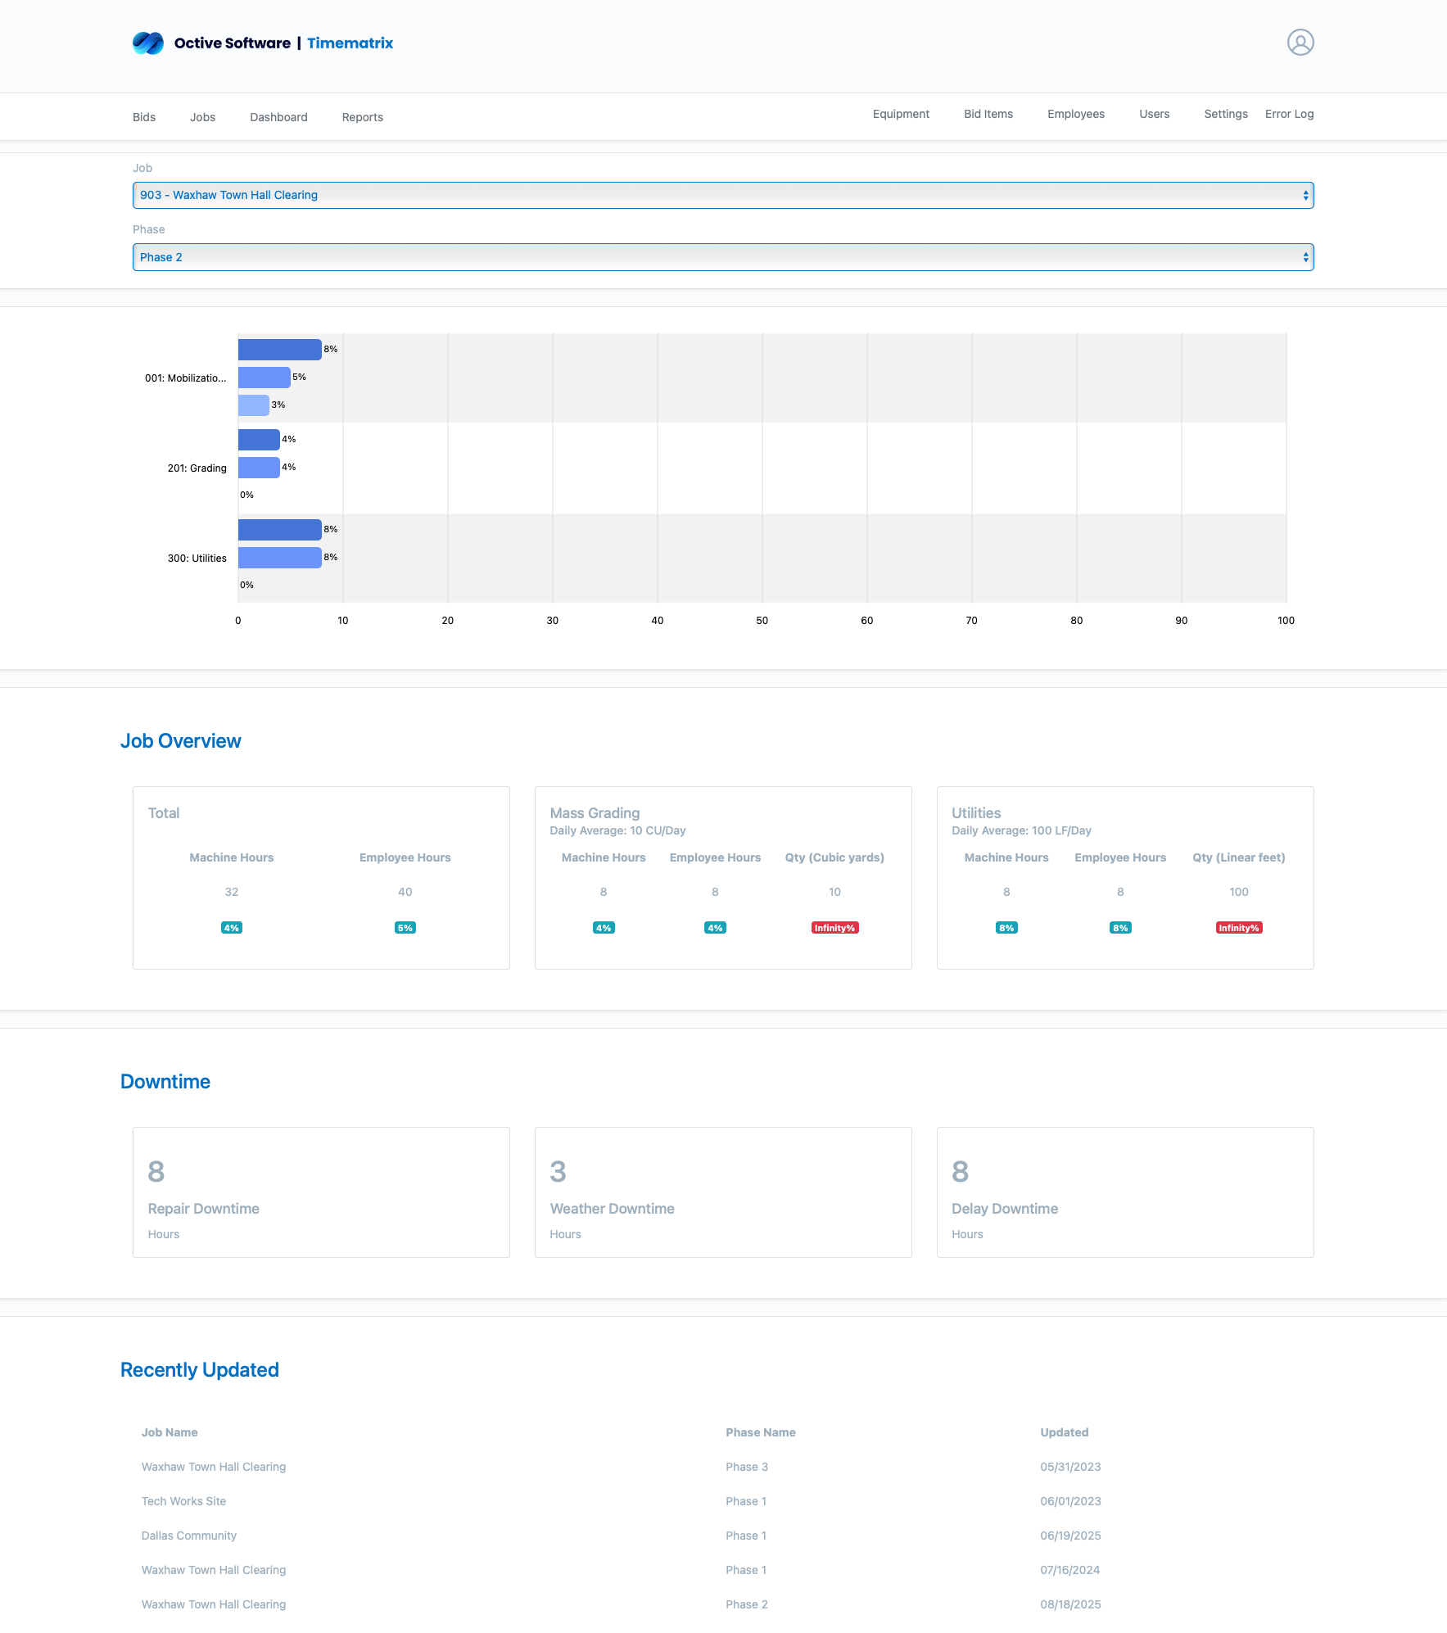Open the Tech Works Site entry
Viewport: 1447px width, 1633px height.
pyautogui.click(x=183, y=1501)
